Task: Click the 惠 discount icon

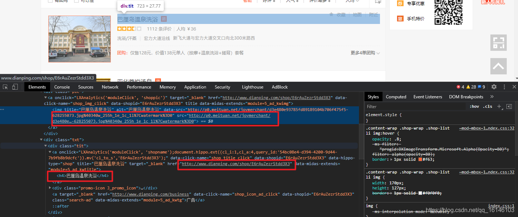Action: pos(400,19)
